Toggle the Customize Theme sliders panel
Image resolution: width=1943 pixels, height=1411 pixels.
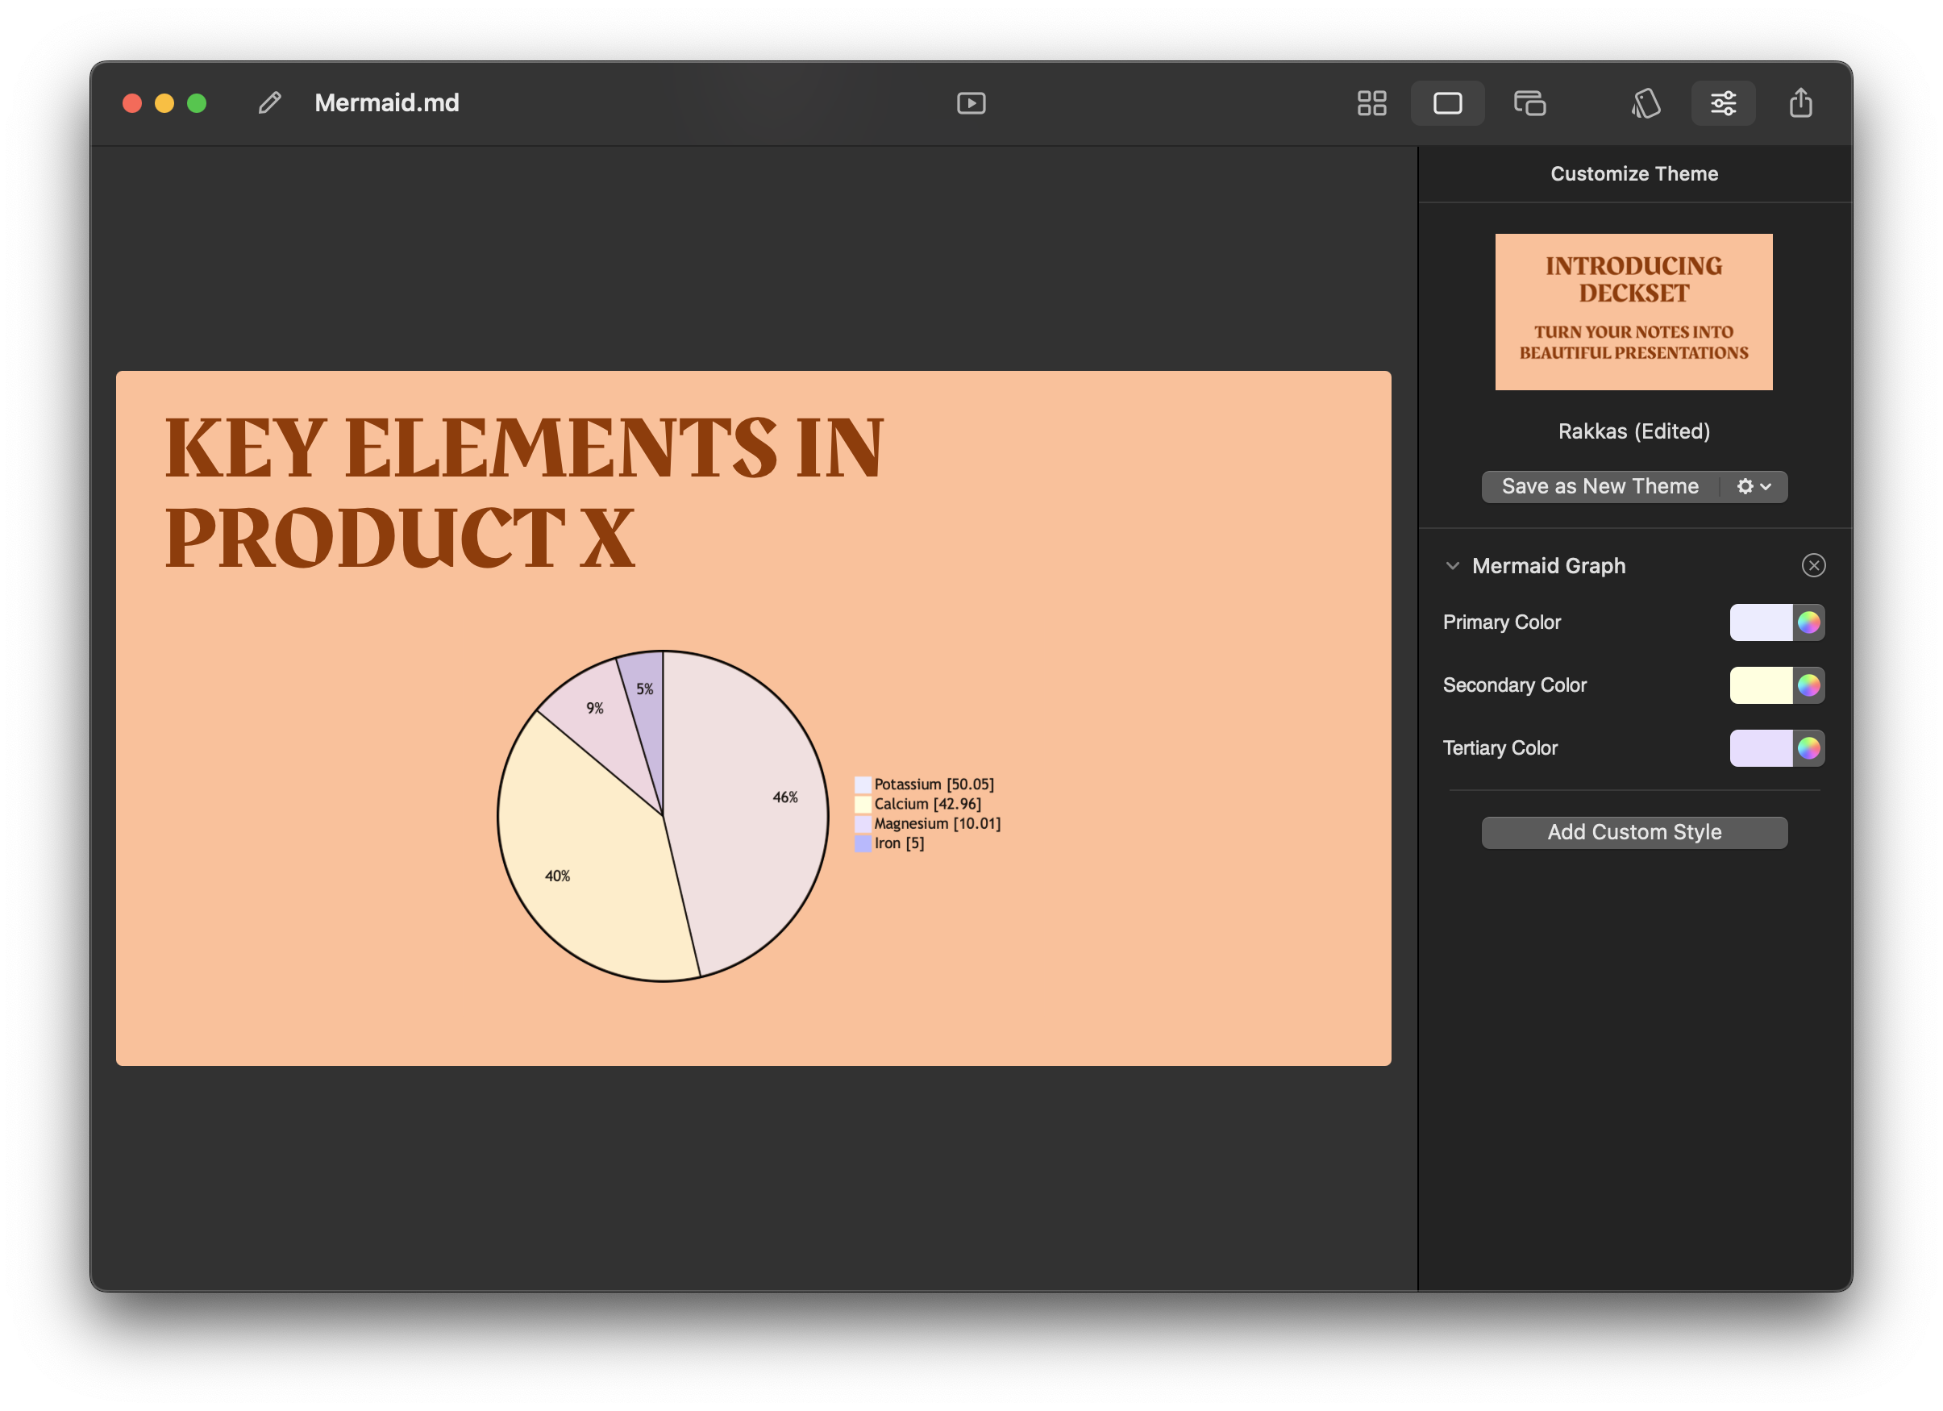tap(1723, 104)
